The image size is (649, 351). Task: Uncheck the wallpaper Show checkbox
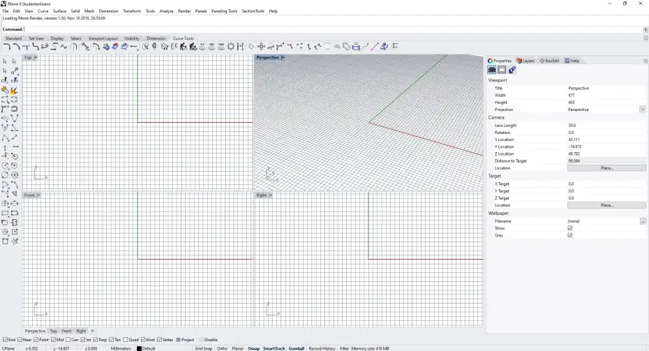click(570, 228)
